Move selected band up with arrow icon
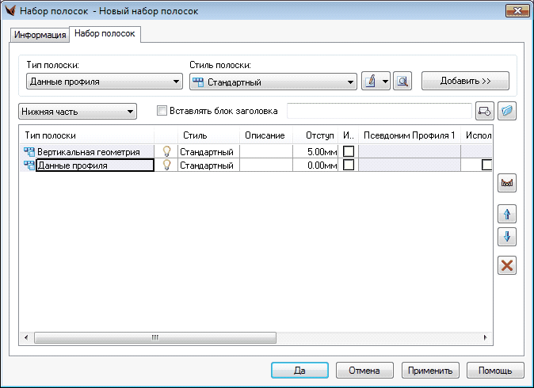This screenshot has width=534, height=388. [x=507, y=214]
